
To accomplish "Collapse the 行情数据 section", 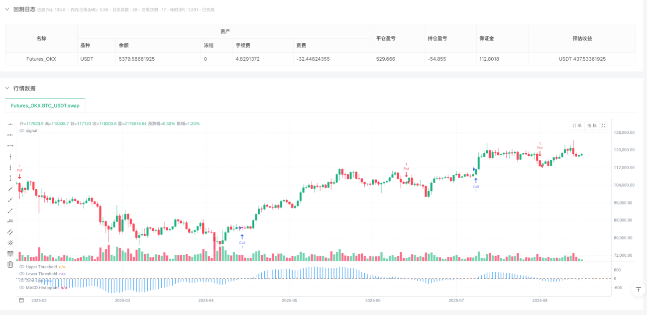I will pos(7,88).
